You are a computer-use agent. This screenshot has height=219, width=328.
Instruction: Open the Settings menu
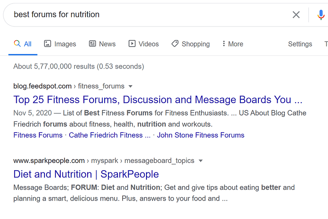point(300,44)
